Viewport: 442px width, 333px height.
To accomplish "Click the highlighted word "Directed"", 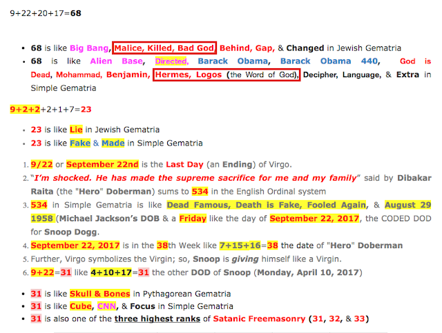I will point(171,61).
